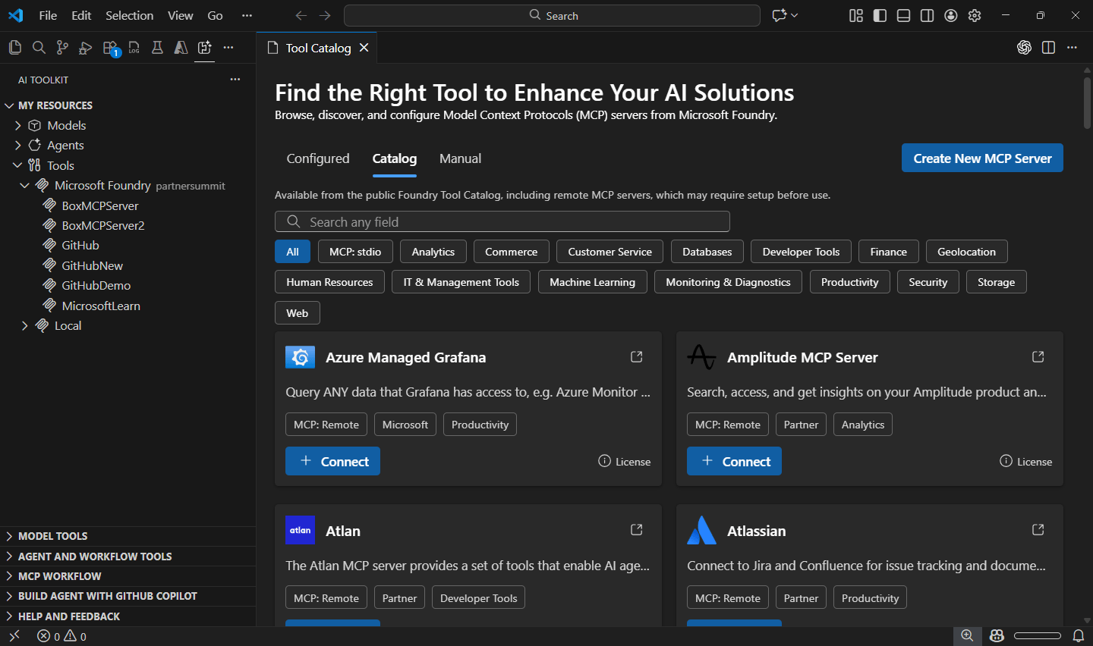
Task: Enable the Security category filter
Action: pyautogui.click(x=928, y=281)
